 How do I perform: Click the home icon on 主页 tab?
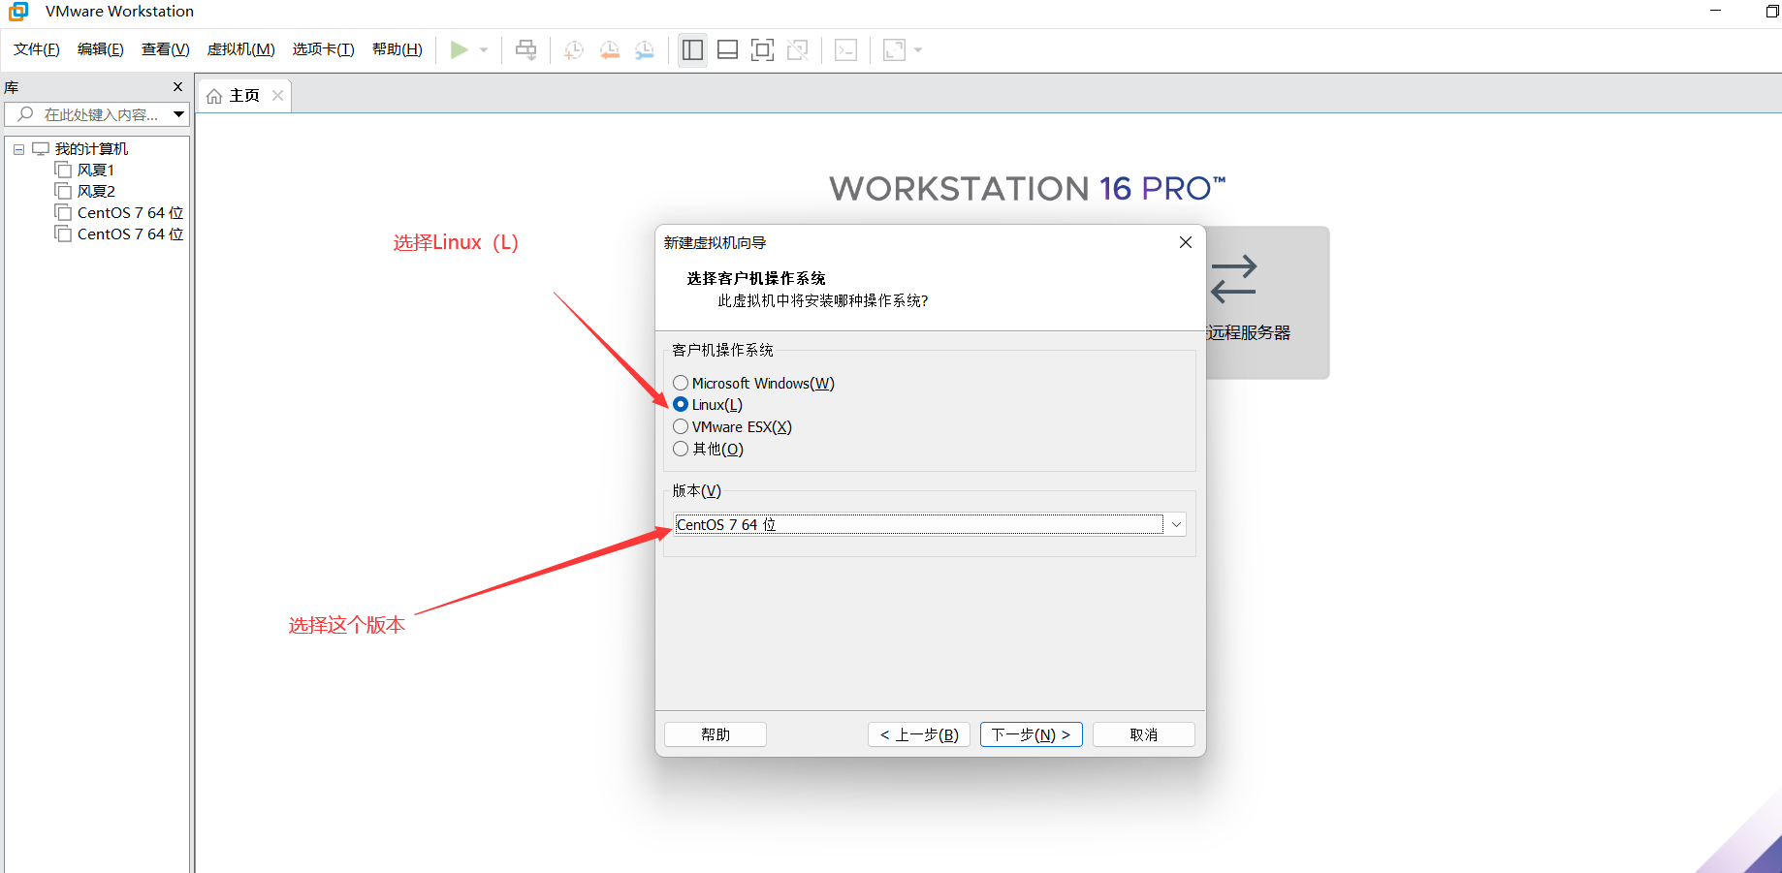coord(214,96)
